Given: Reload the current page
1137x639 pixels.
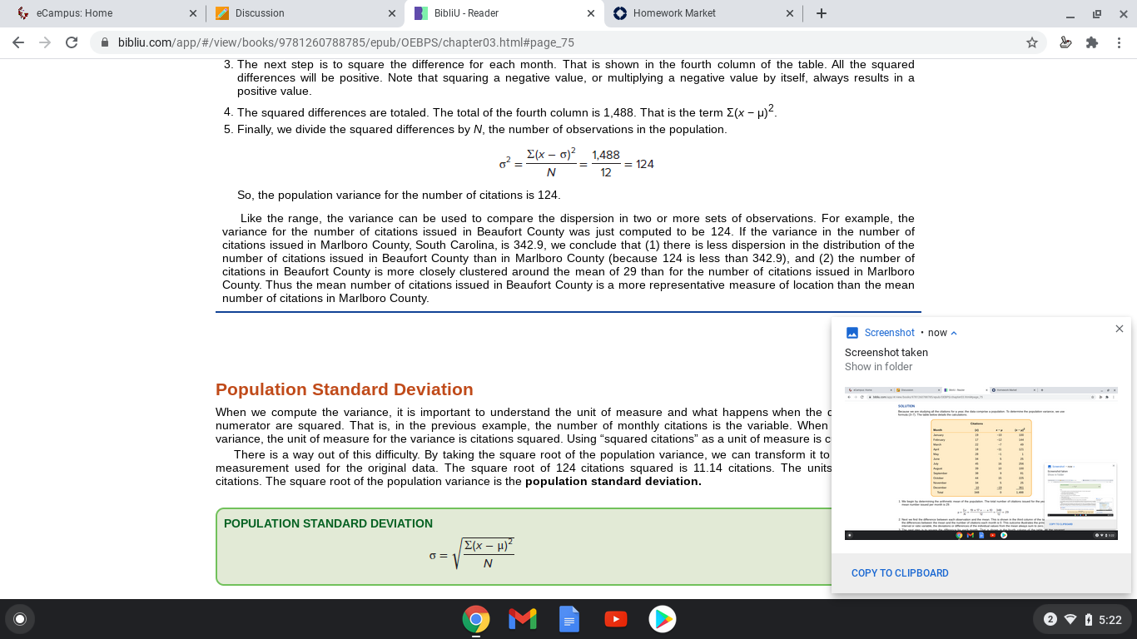Looking at the screenshot, I should tap(72, 42).
